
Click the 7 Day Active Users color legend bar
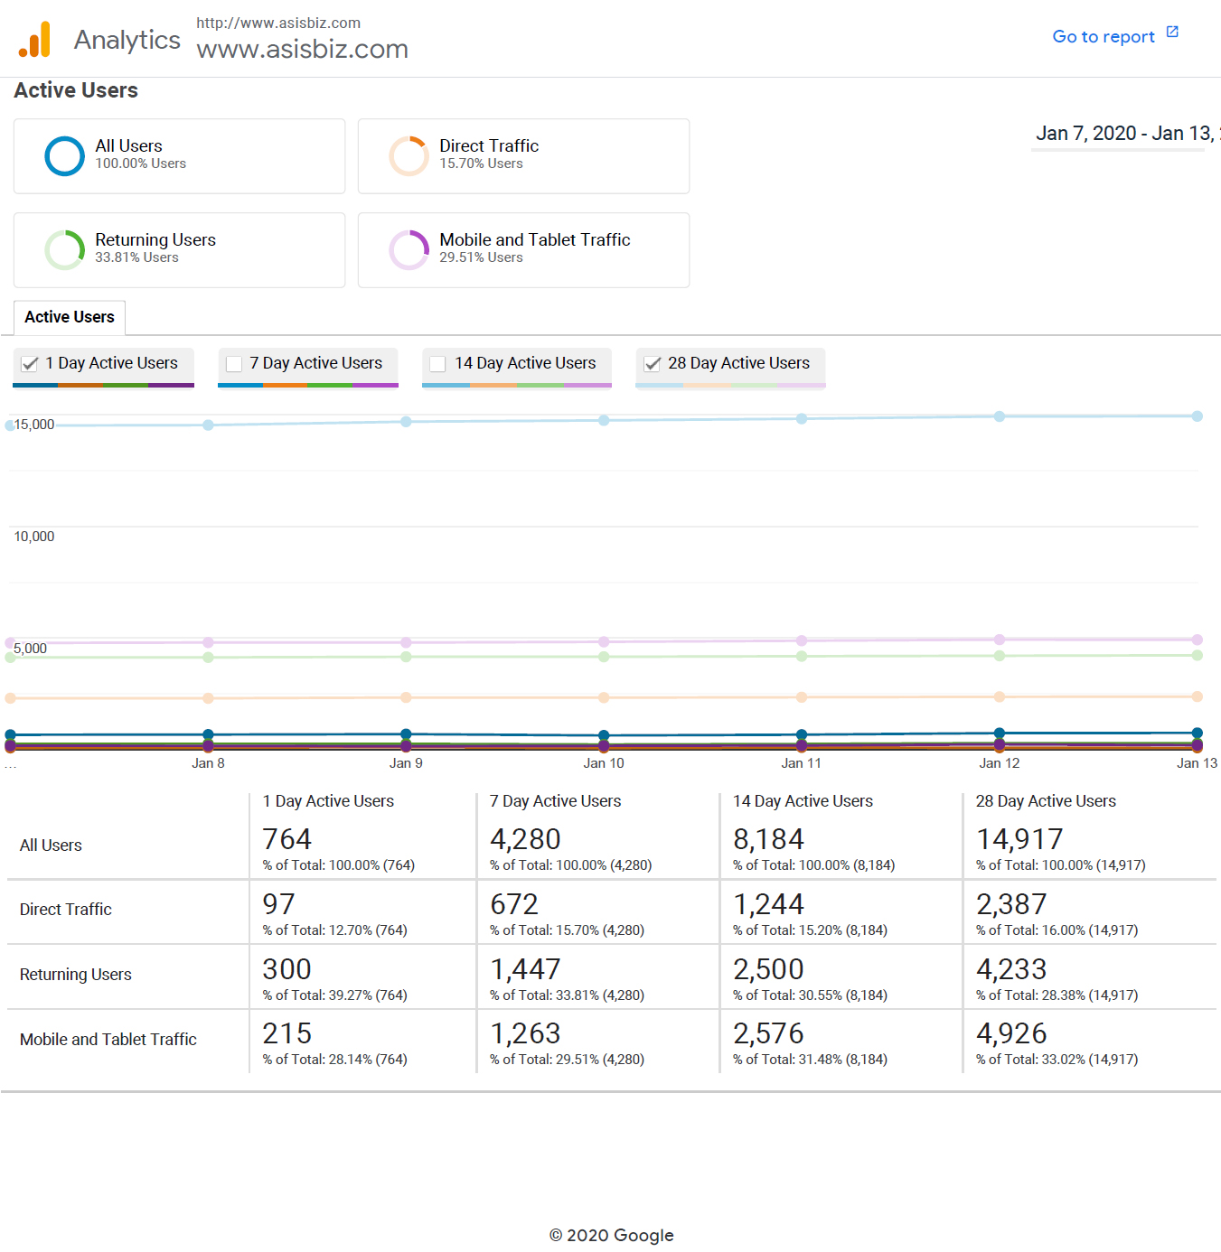[308, 385]
